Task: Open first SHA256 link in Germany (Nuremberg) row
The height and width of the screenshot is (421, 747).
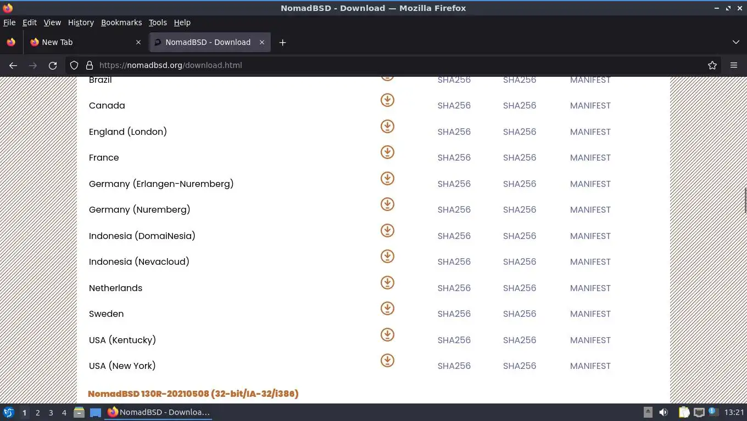Action: tap(454, 210)
